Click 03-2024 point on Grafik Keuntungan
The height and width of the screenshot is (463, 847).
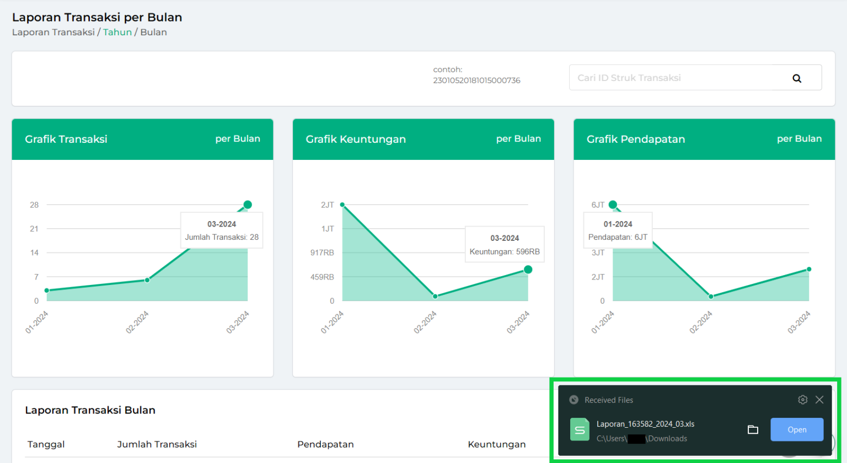coord(528,270)
